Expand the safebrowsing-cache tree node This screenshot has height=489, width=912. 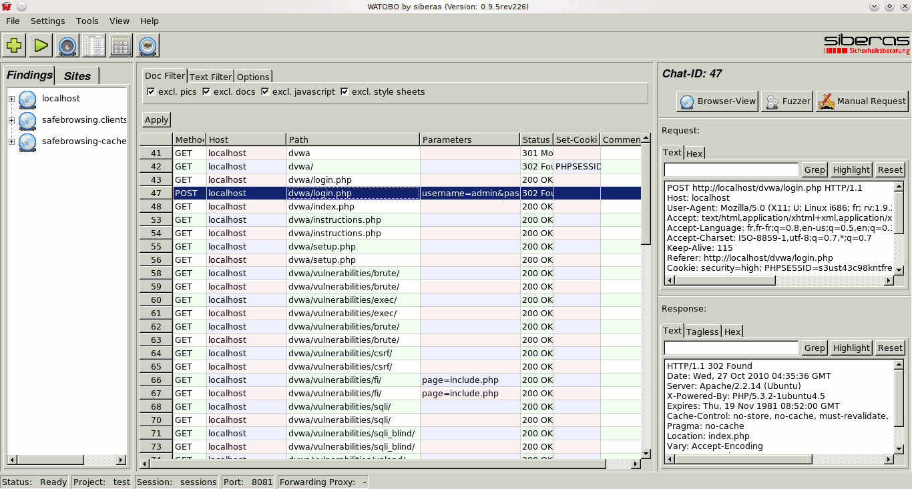pyautogui.click(x=11, y=142)
